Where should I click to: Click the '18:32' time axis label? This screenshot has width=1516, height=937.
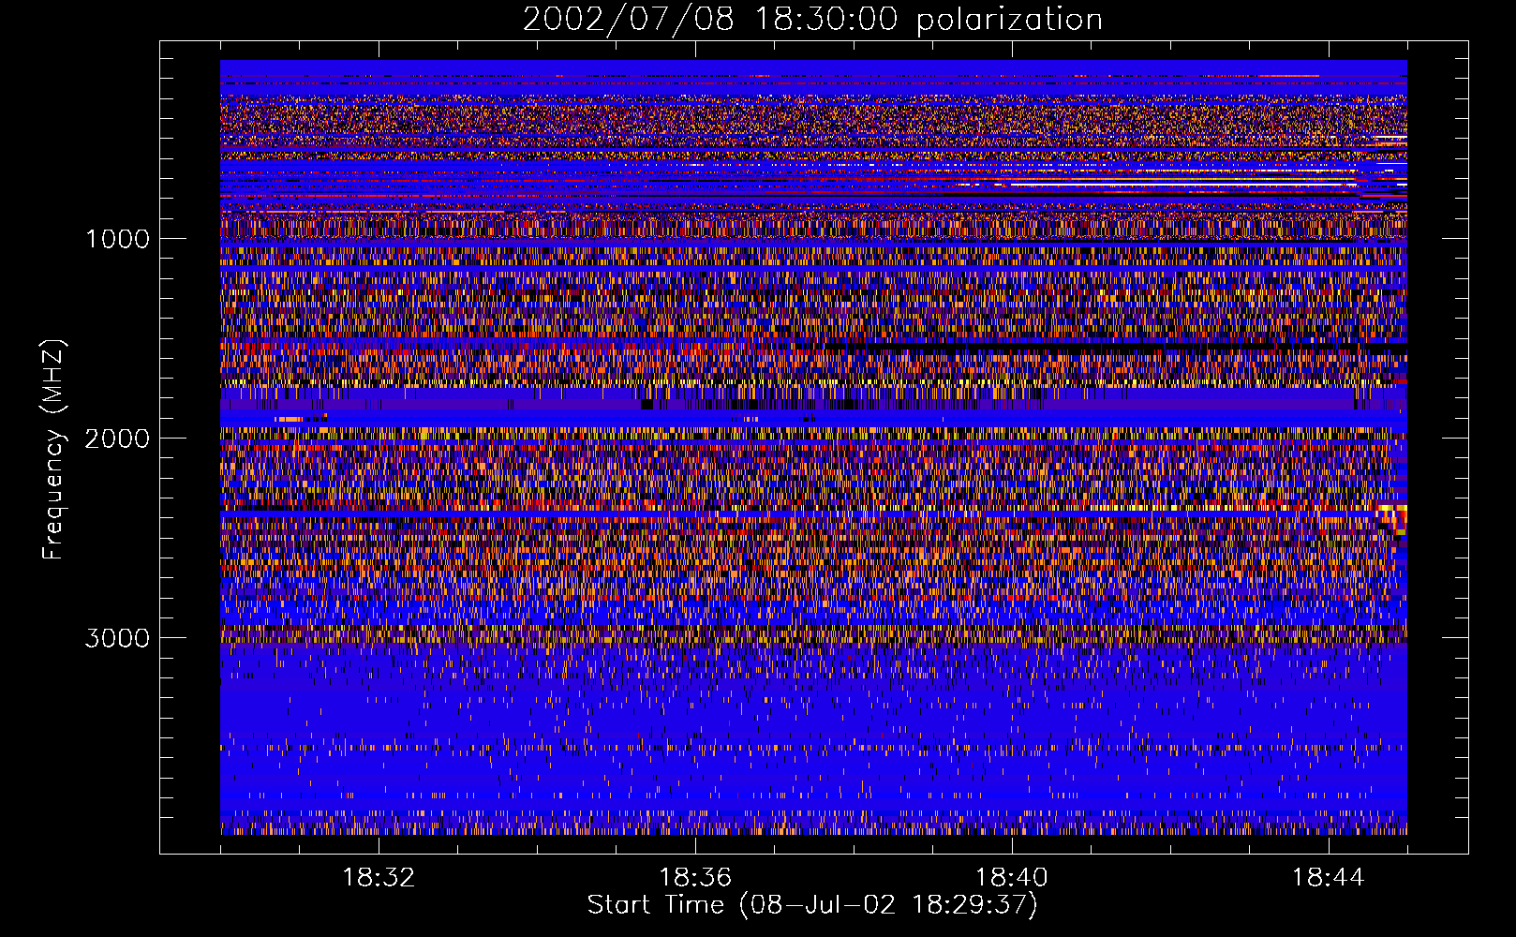379,878
